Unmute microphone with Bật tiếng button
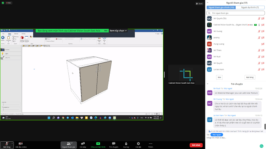The height and width of the screenshot is (149, 266). coord(7,145)
